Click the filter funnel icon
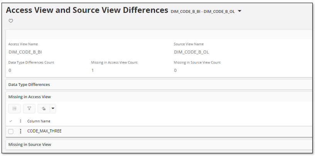Screen dimensions: 315x156 (x=29, y=109)
